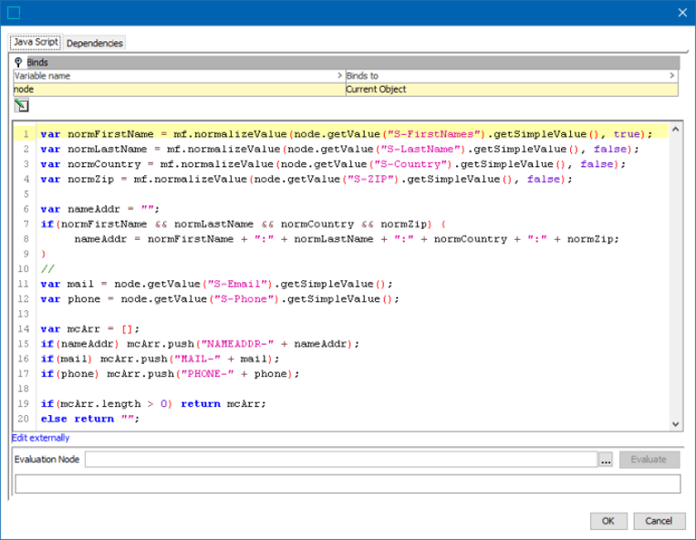The width and height of the screenshot is (696, 540).
Task: Close the script editor dialog
Action: pos(681,12)
